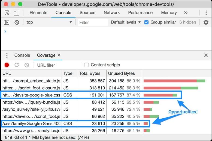Viewport: 212px width, 141px height.
Task: Clear the console with the block icon
Action: [17, 22]
